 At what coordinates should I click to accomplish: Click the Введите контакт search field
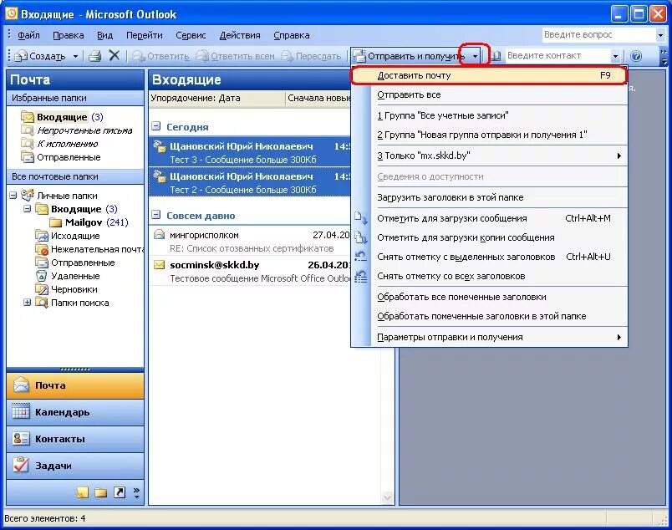pos(557,56)
